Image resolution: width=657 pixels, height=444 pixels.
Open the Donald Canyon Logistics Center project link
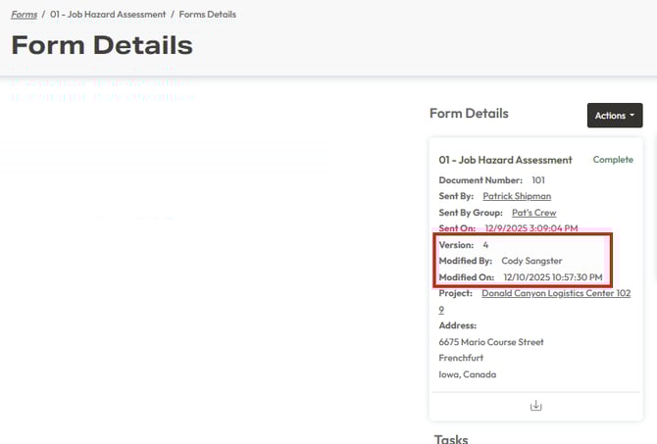point(555,293)
